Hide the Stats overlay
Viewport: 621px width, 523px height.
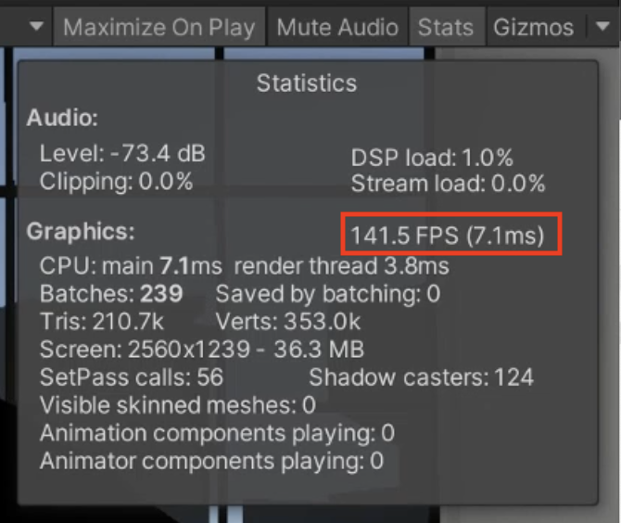coord(445,27)
